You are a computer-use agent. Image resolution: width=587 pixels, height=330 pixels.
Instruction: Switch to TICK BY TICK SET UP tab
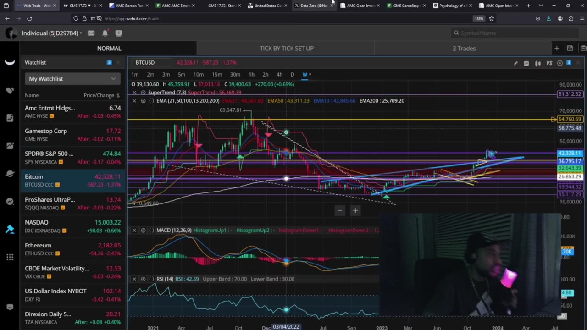click(x=287, y=48)
